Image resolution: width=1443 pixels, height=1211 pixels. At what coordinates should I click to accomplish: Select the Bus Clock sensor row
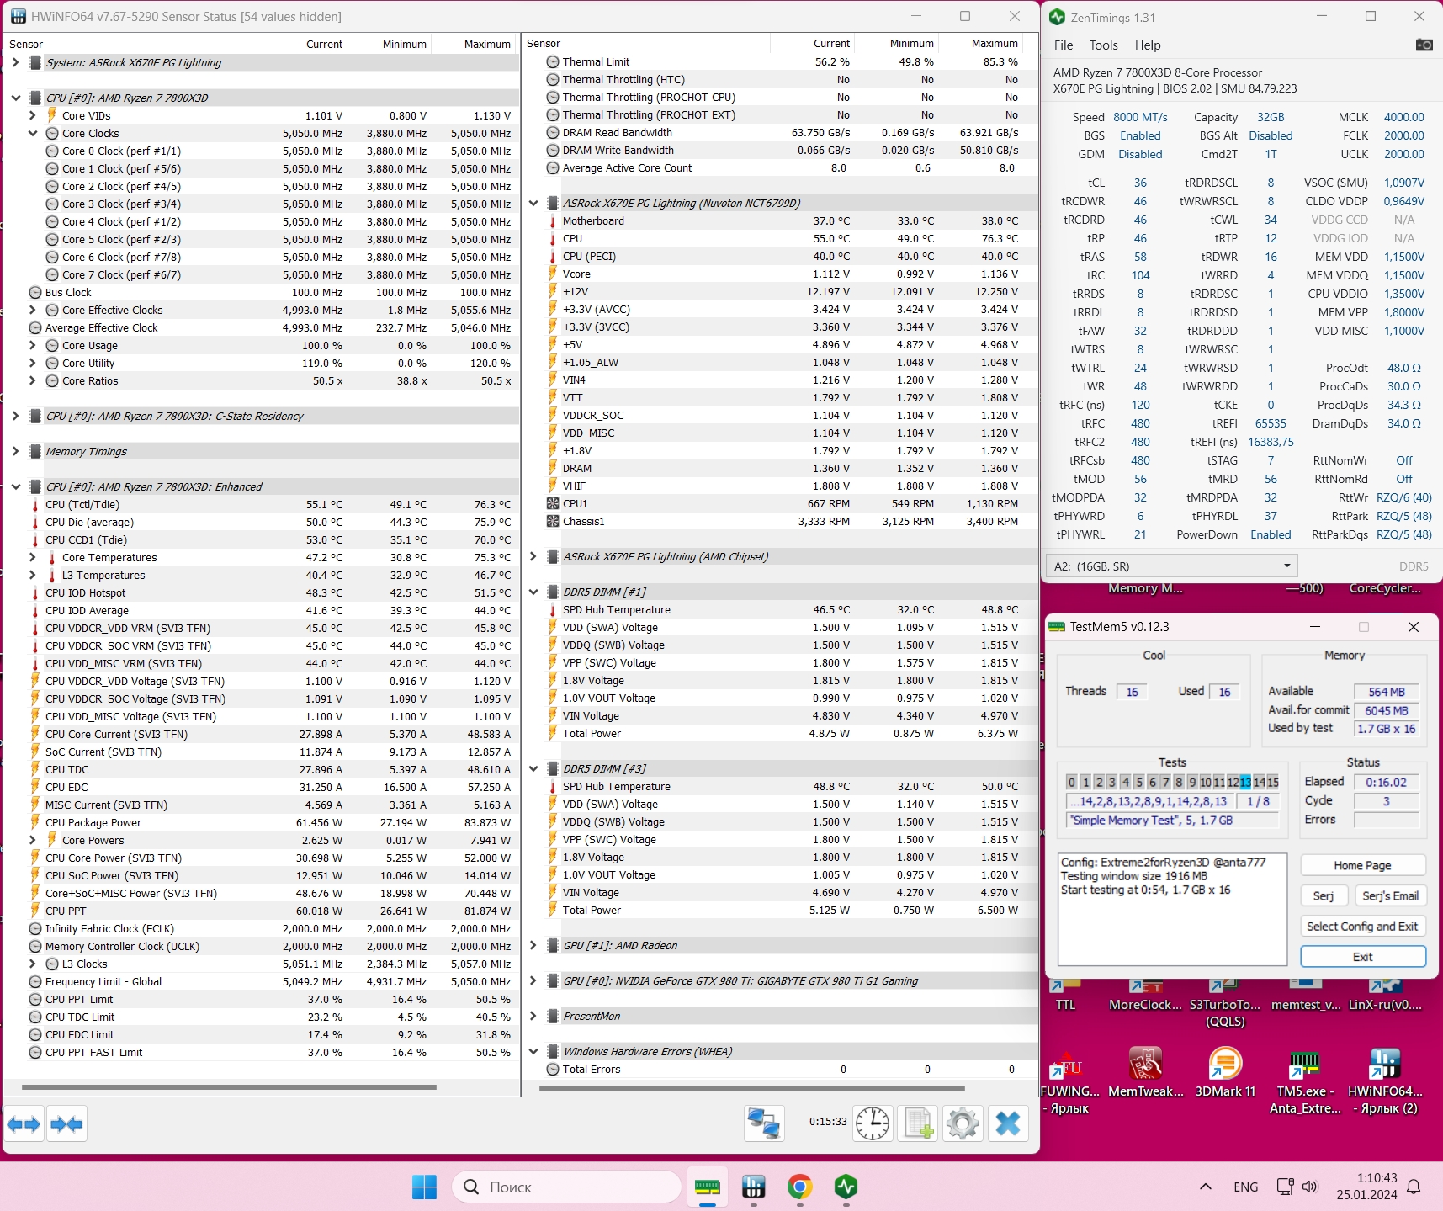point(261,292)
